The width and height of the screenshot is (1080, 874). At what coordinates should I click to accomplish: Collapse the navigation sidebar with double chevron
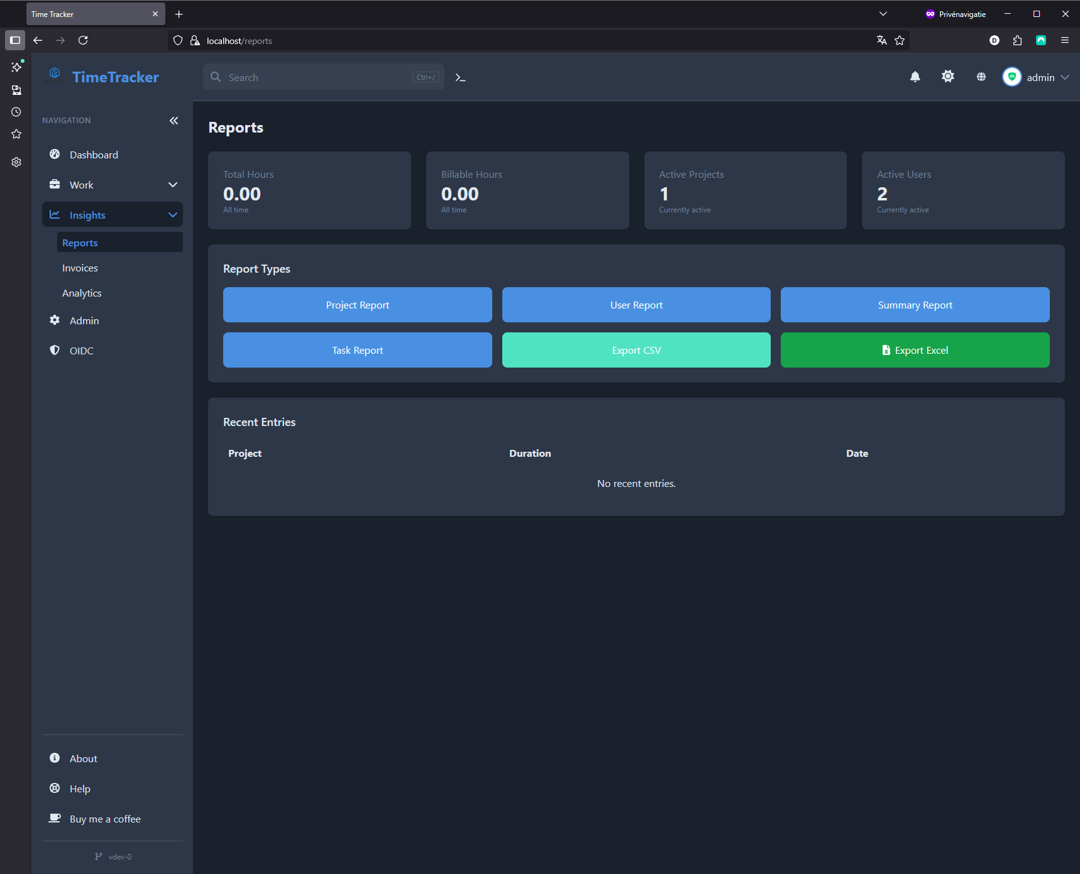[x=174, y=121]
